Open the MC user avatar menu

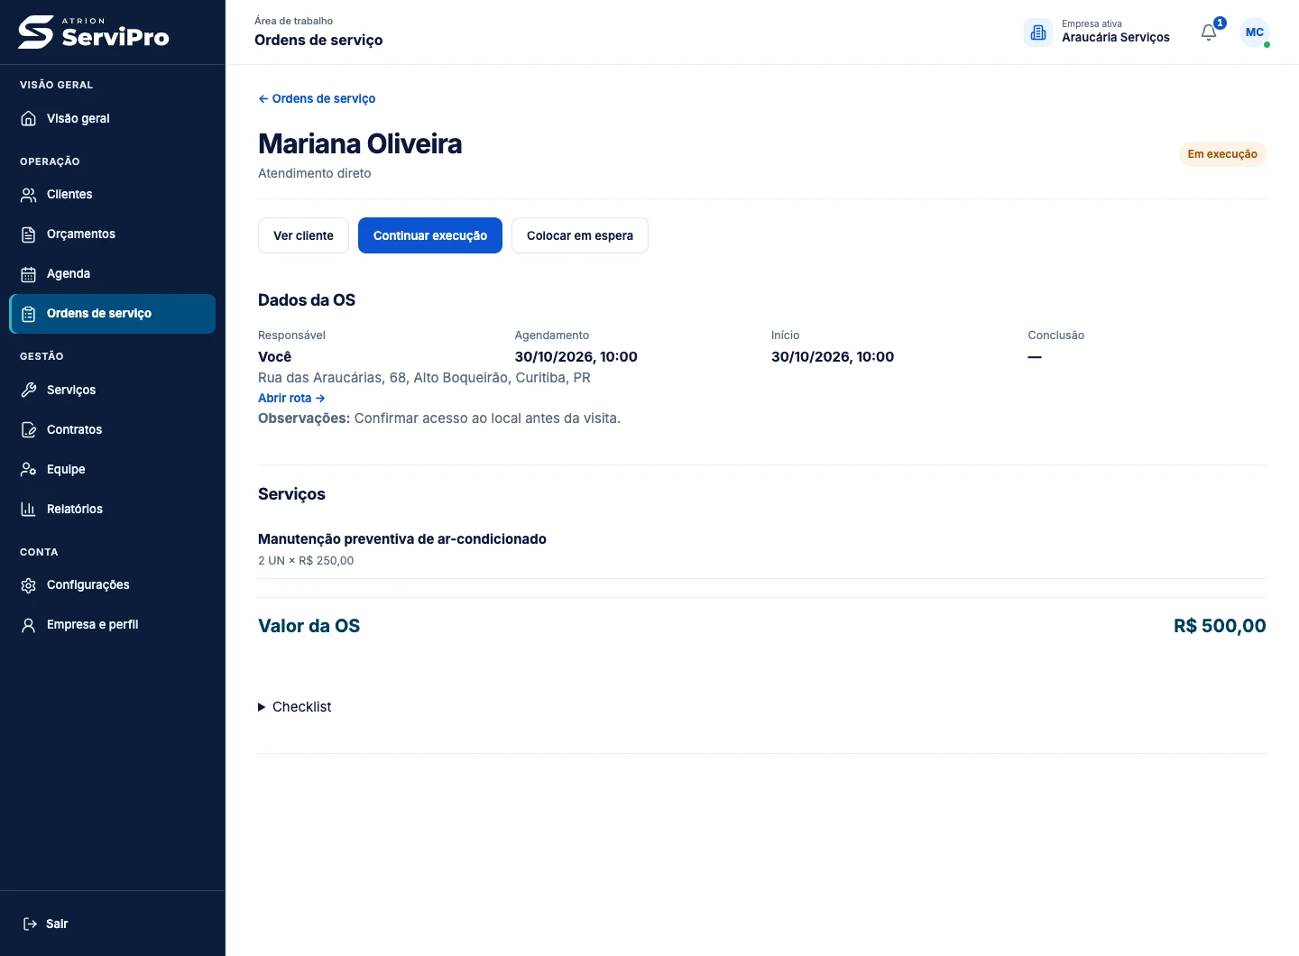tap(1255, 32)
